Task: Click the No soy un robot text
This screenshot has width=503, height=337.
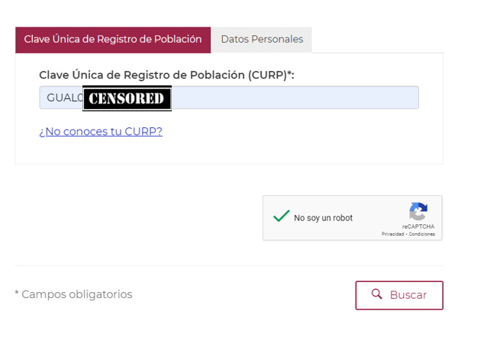Action: pos(323,218)
